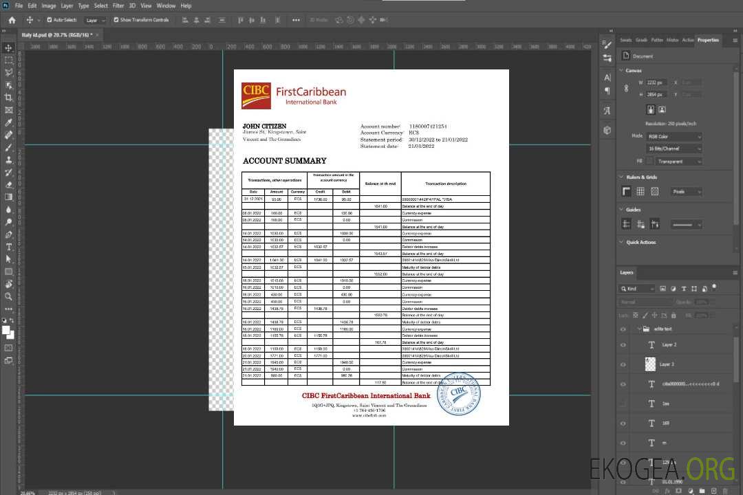Filter layers by type layers icon
The image size is (743, 495).
coord(683,289)
